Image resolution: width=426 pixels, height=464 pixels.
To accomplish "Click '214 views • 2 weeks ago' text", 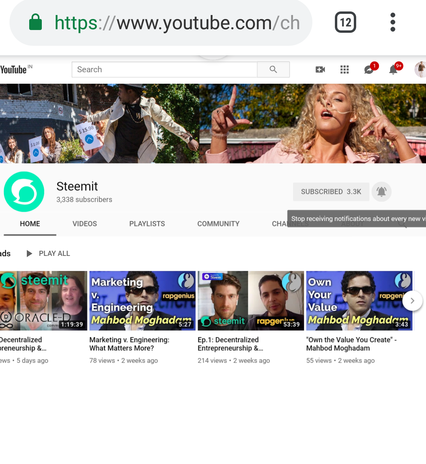I will [234, 361].
